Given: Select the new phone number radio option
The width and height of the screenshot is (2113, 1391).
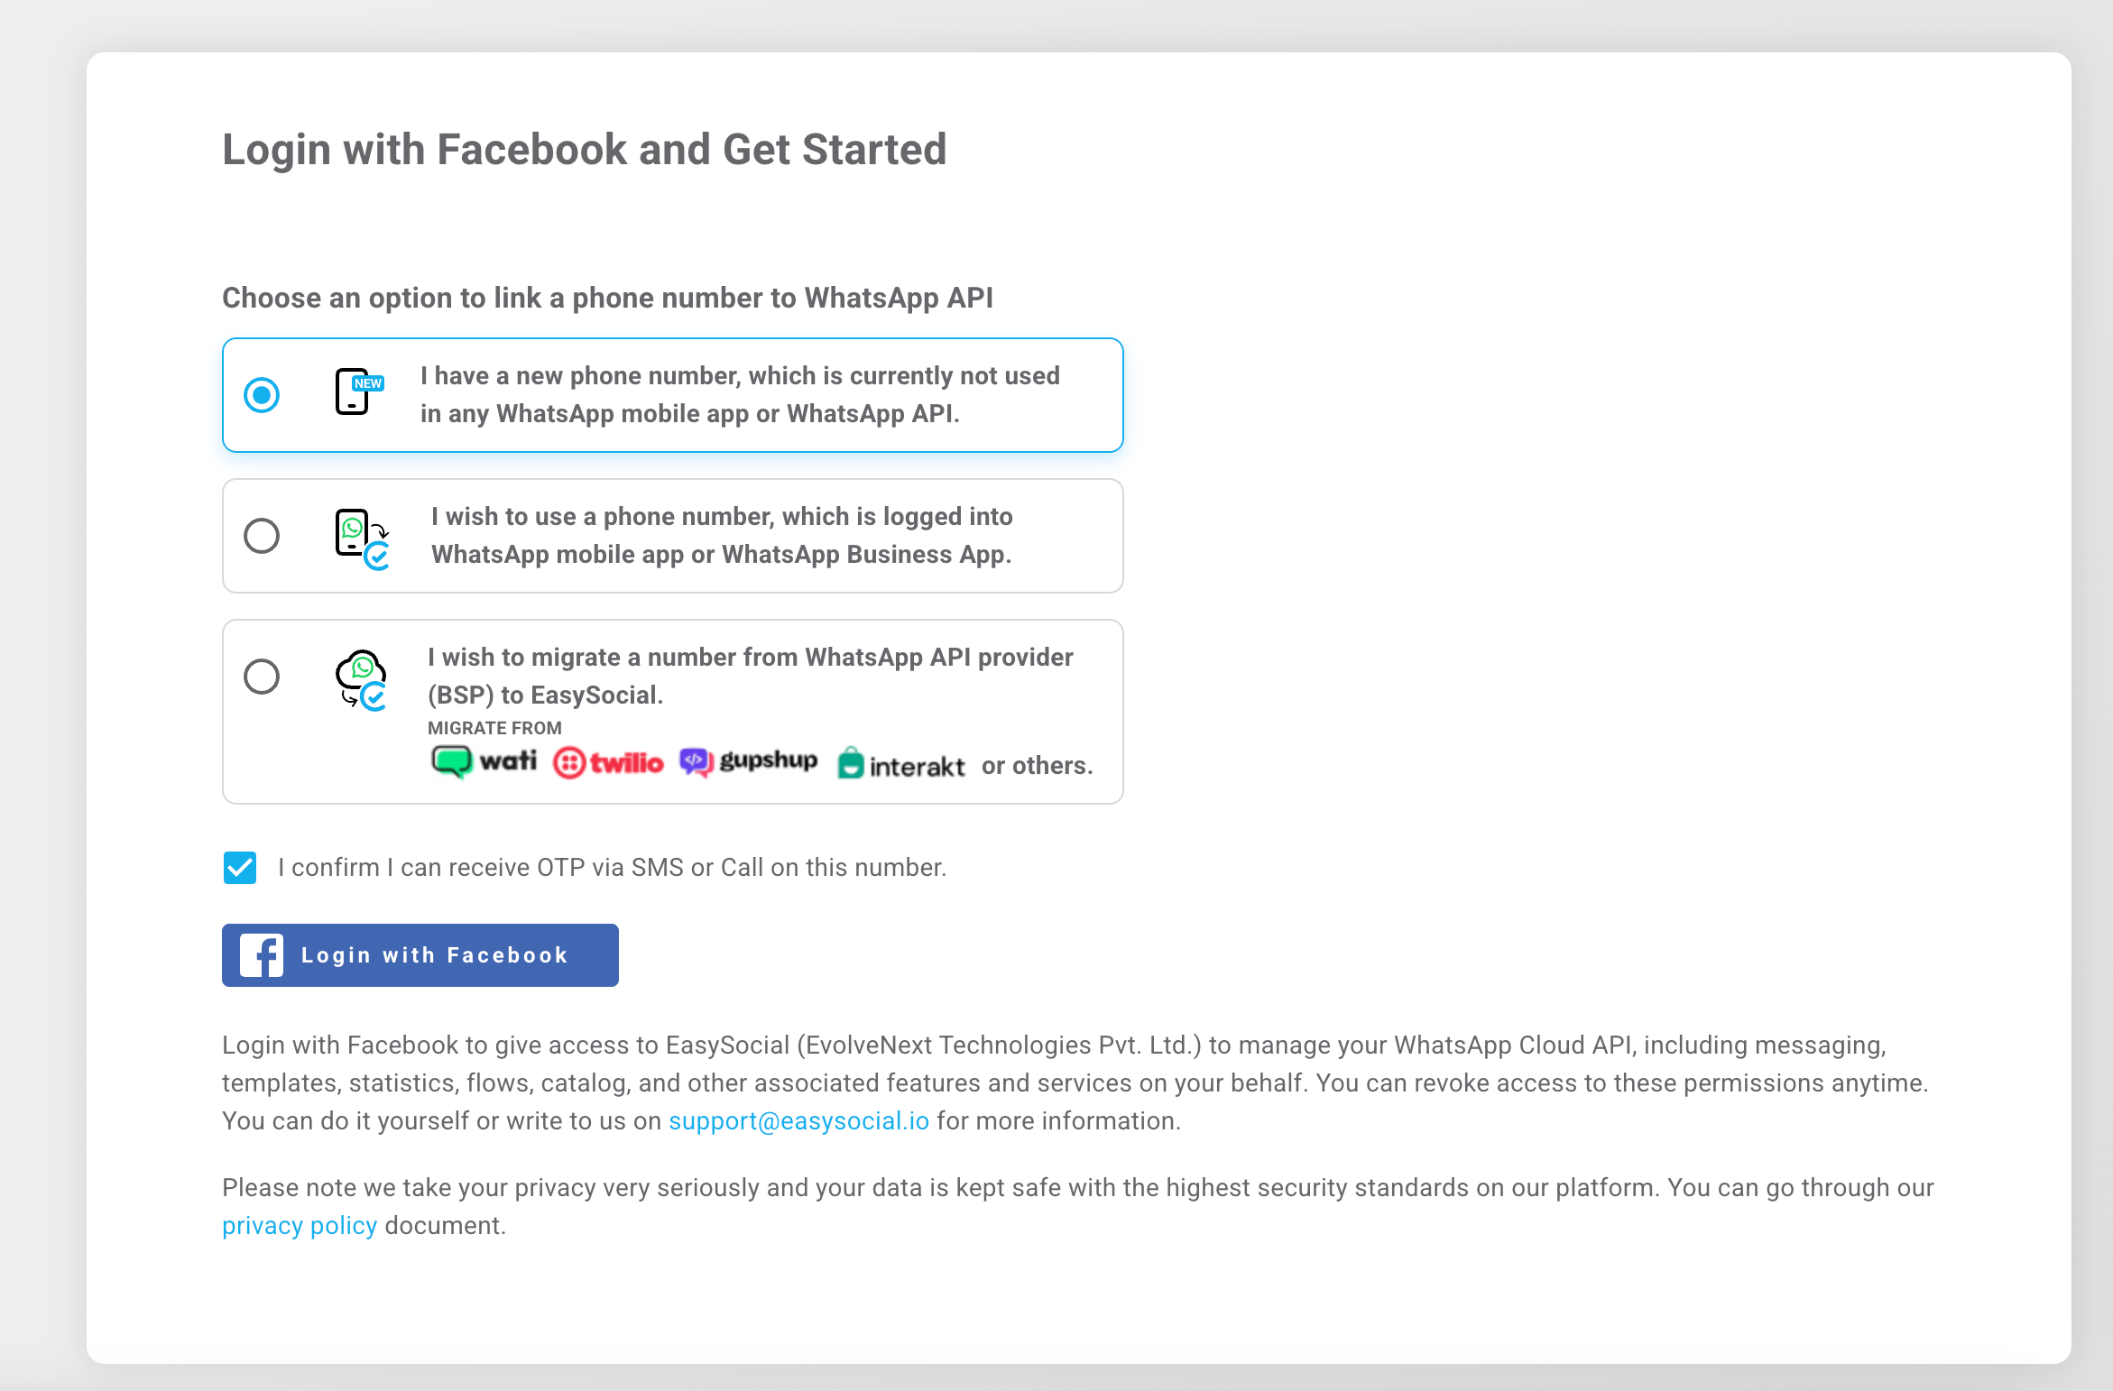Looking at the screenshot, I should click(x=262, y=395).
